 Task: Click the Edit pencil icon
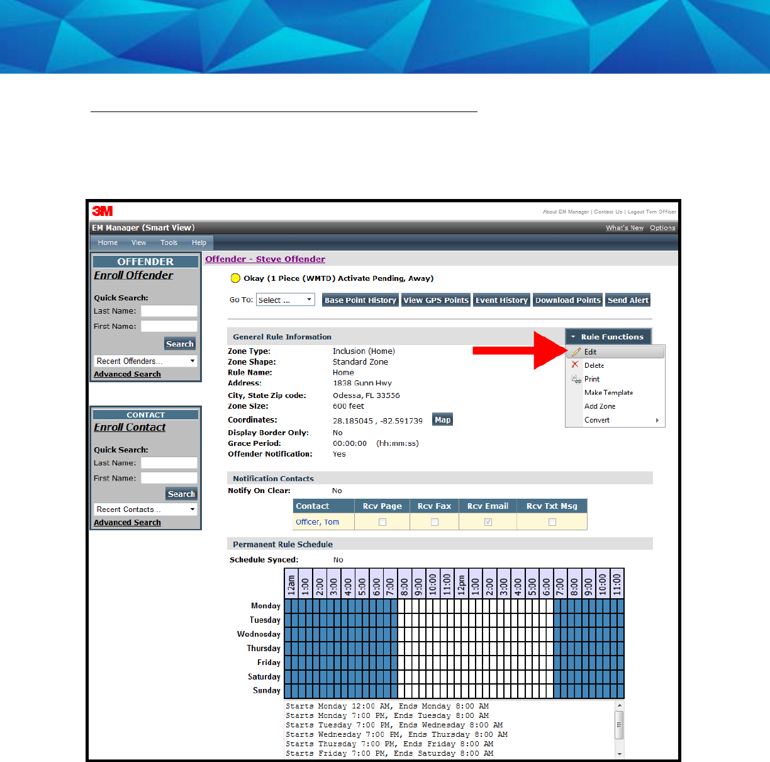tap(576, 352)
